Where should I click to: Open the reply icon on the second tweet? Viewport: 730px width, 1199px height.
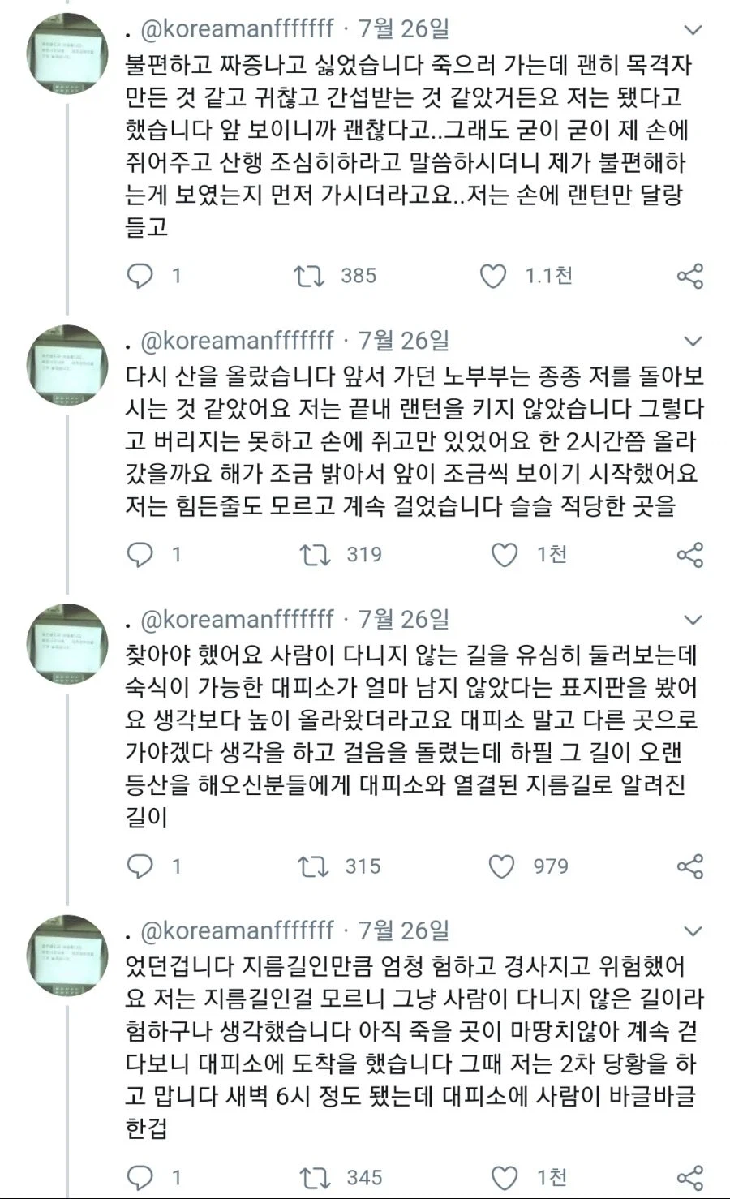tap(140, 555)
